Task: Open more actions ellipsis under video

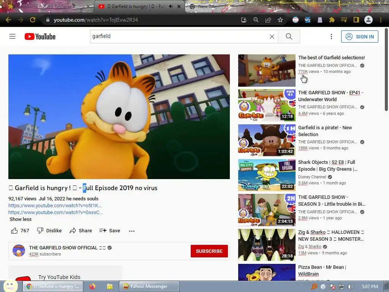Action: click(x=132, y=231)
